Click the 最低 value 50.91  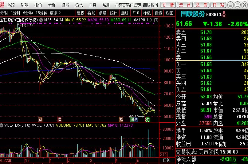(x=206, y=110)
